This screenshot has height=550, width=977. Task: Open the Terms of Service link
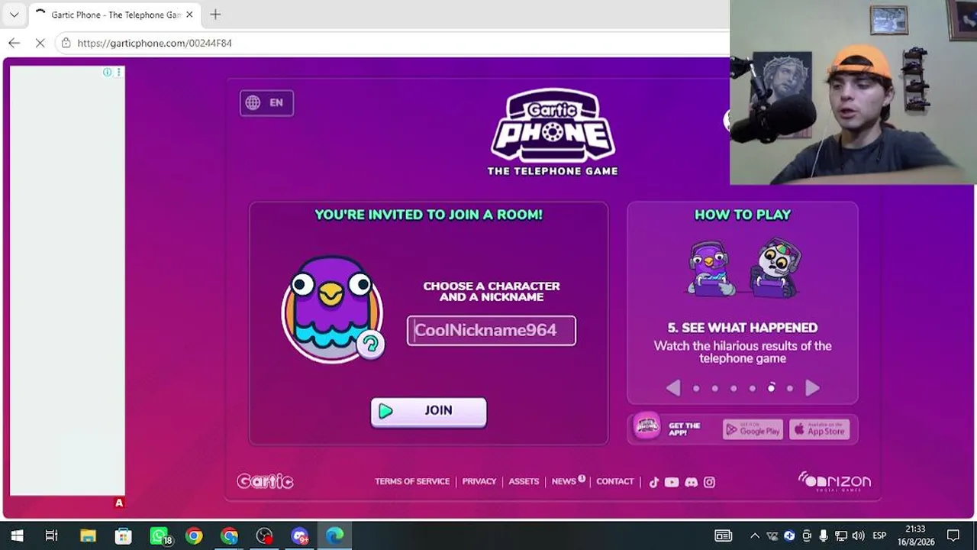coord(412,481)
